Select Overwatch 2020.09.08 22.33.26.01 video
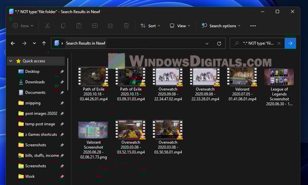 point(205,77)
